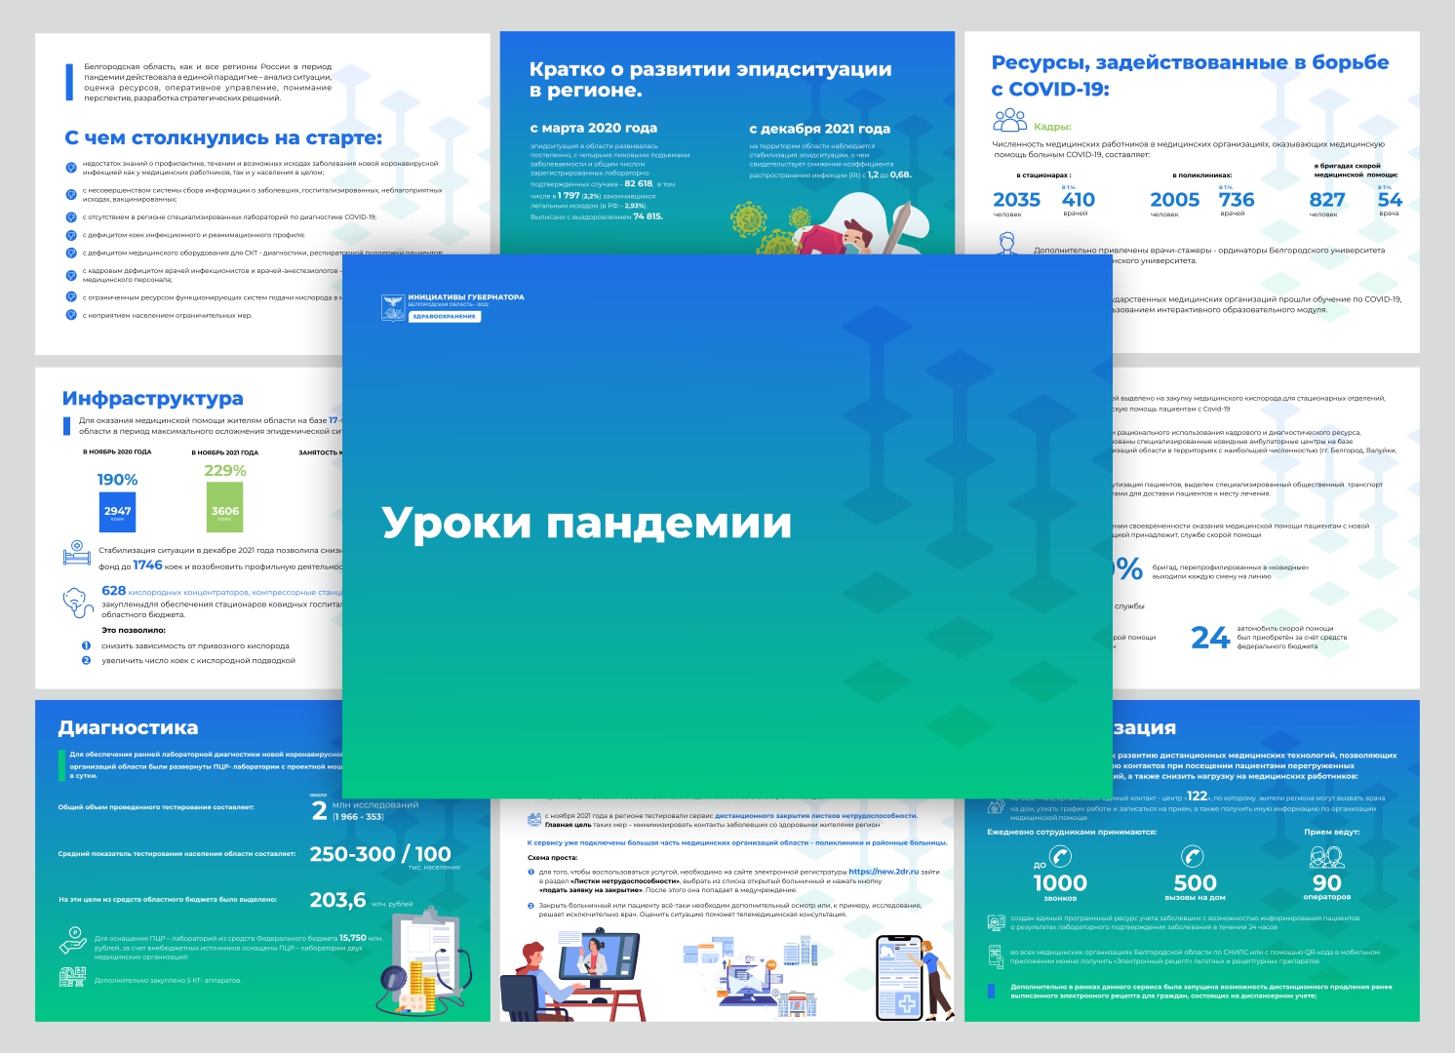Click the phone icon above '1000 звонков'
Screen dimensions: 1455x1053
[x=1060, y=856]
